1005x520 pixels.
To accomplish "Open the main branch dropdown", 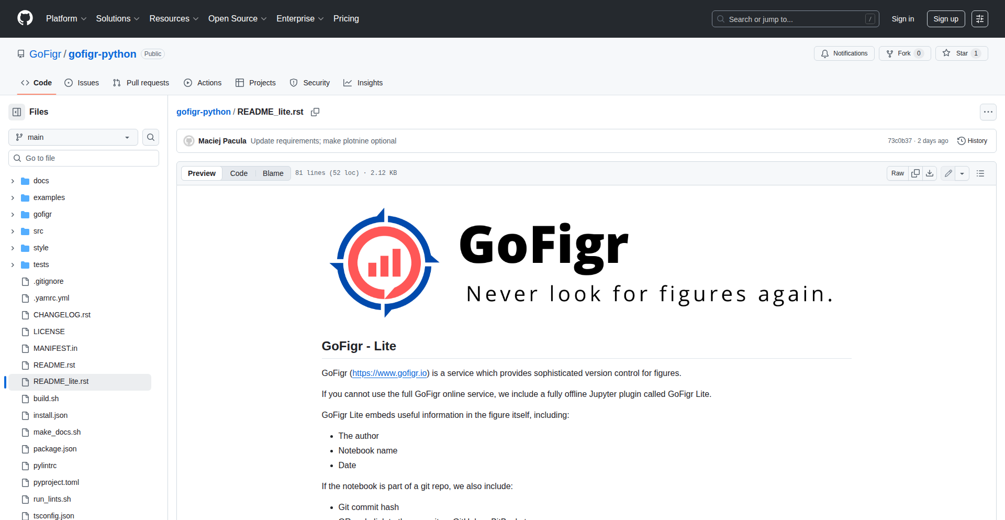I will (73, 137).
